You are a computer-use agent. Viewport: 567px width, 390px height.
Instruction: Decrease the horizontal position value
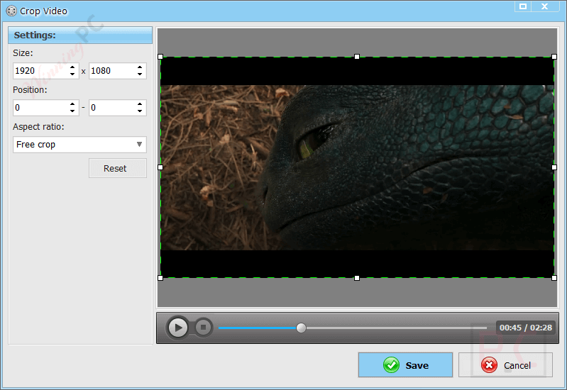pyautogui.click(x=72, y=111)
